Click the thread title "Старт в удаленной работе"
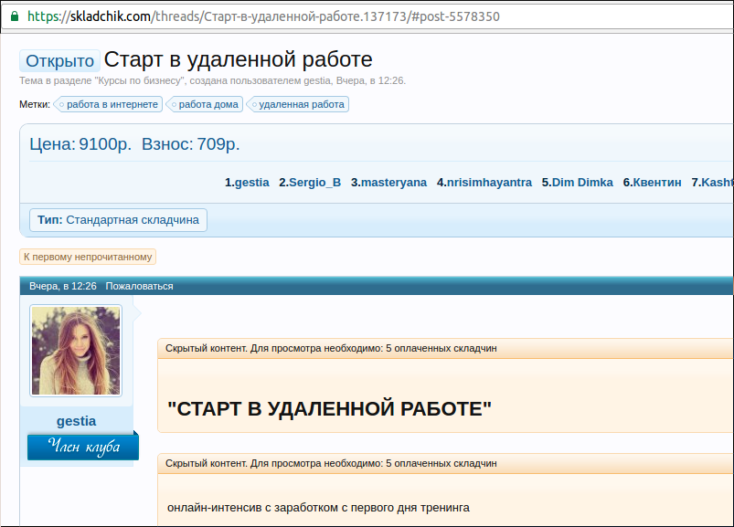The width and height of the screenshot is (734, 527). 239,60
